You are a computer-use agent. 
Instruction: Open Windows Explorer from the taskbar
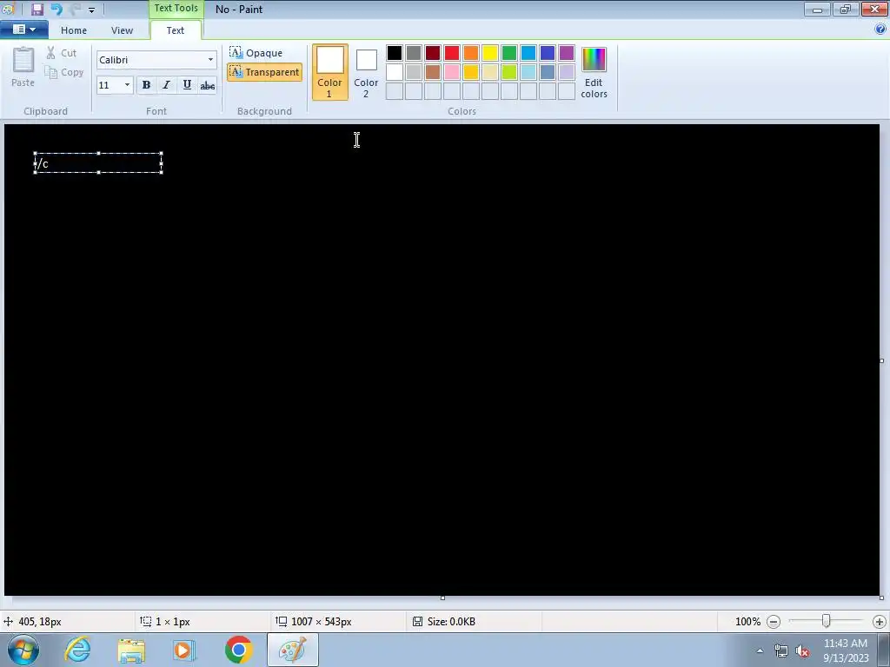tap(131, 650)
